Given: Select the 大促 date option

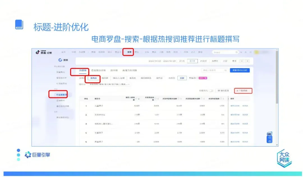Looking at the screenshot, I should [x=225, y=61].
